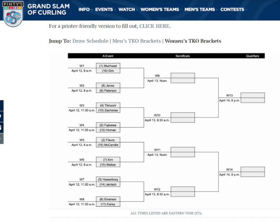Expand the WATCH dropdown arrow
The width and height of the screenshot is (280, 221).
137,10
